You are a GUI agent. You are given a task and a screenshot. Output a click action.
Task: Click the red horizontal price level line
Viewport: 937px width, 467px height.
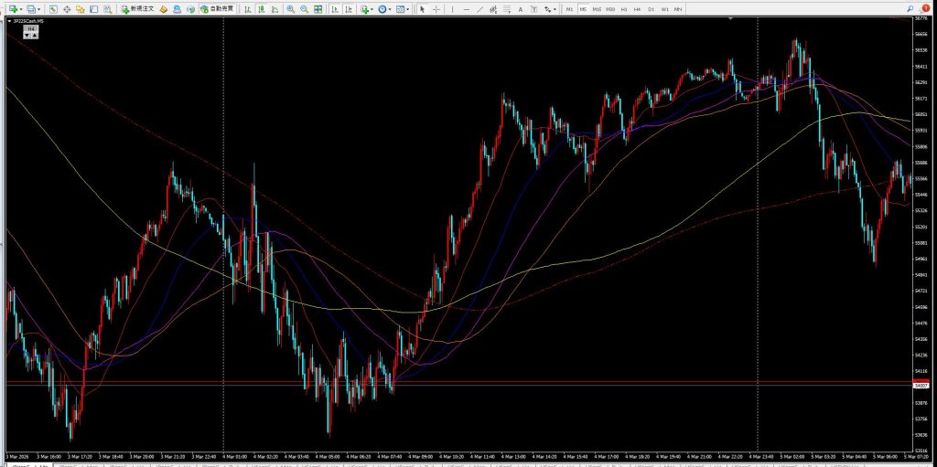click(x=458, y=381)
